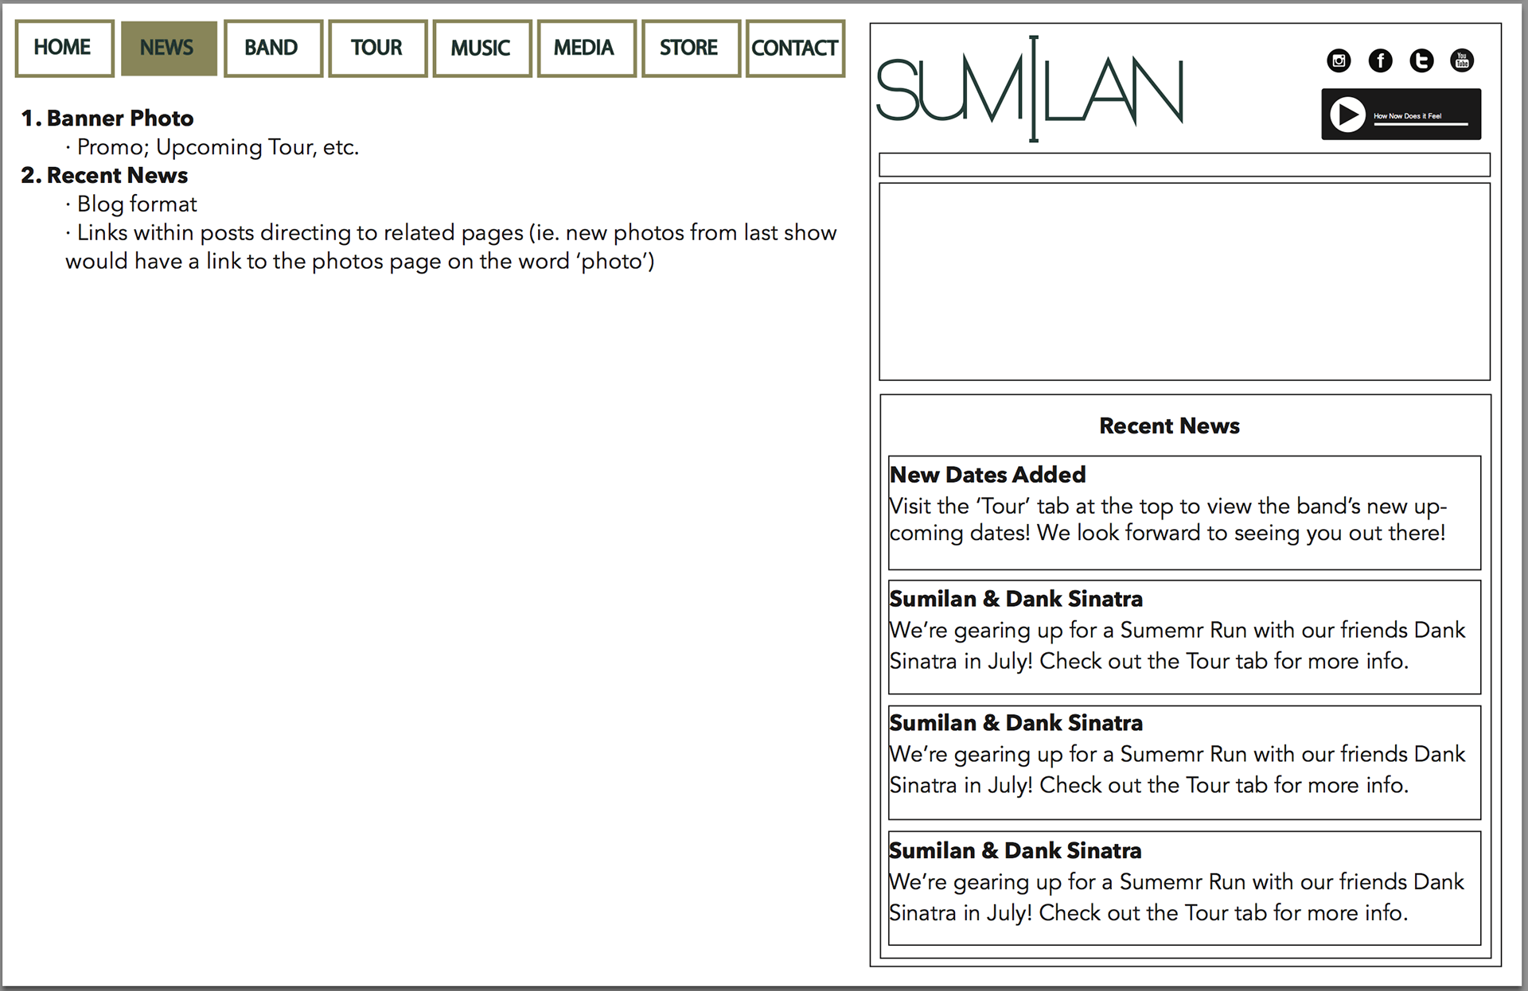This screenshot has height=991, width=1528.
Task: Go to the HOME tab
Action: point(64,49)
